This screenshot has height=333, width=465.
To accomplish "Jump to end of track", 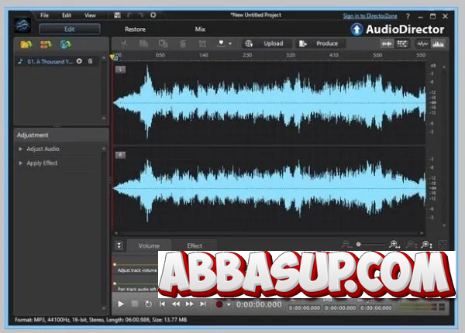I will [203, 304].
